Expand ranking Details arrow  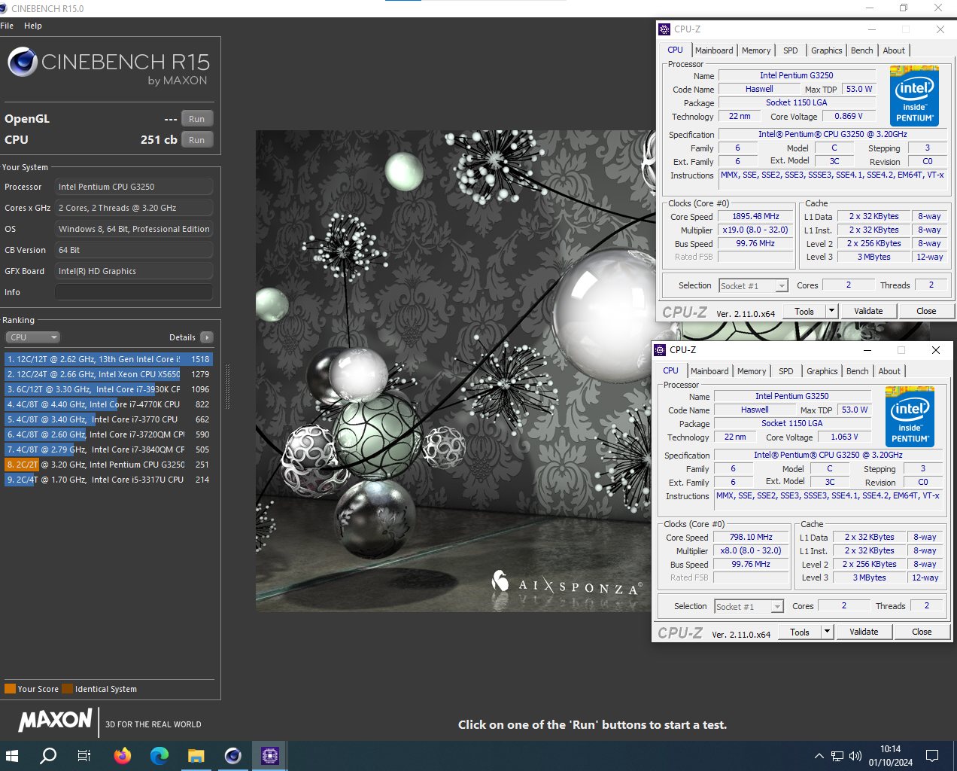[x=207, y=337]
